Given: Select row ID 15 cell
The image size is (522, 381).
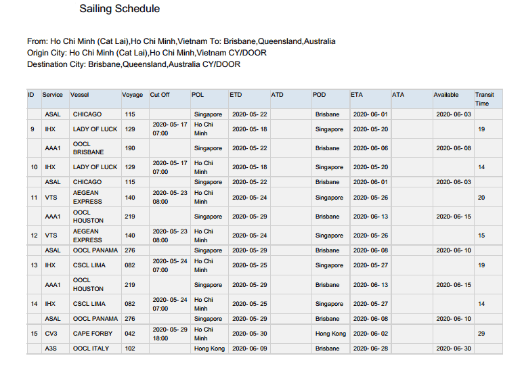Looking at the screenshot, I should click(33, 334).
